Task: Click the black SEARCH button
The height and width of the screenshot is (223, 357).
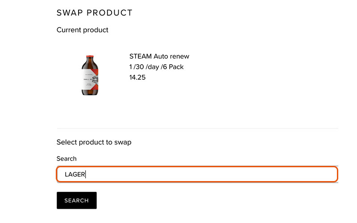Action: click(77, 200)
